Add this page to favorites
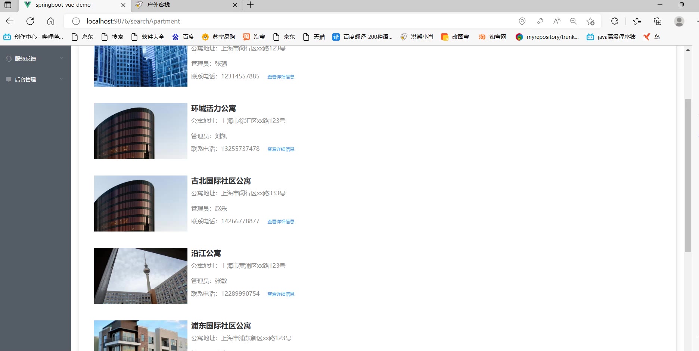The width and height of the screenshot is (699, 351). click(x=590, y=21)
